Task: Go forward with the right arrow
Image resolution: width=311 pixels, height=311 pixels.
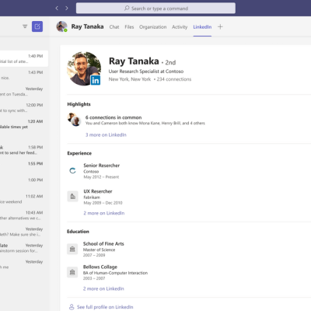Action: [x=67, y=9]
